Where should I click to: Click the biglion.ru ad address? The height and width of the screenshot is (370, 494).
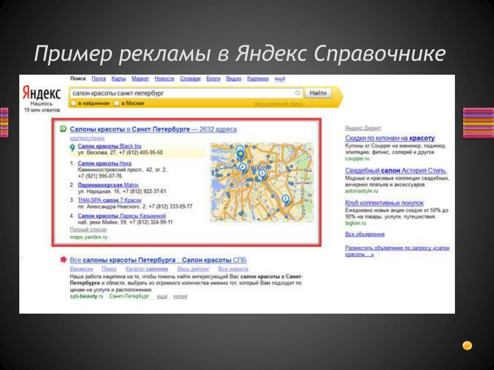point(356,223)
